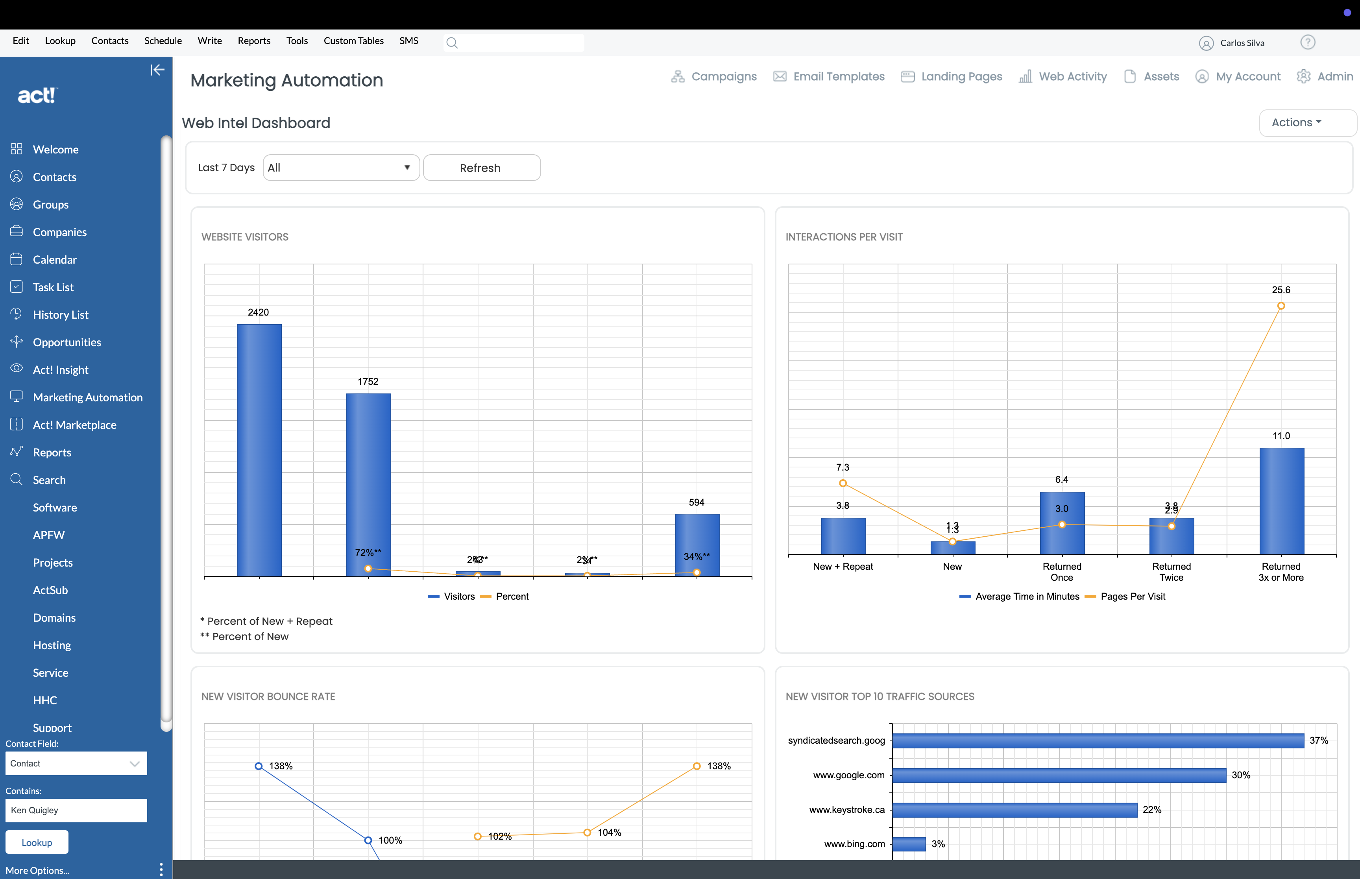
Task: Click the 2420 visitors bar
Action: point(259,451)
